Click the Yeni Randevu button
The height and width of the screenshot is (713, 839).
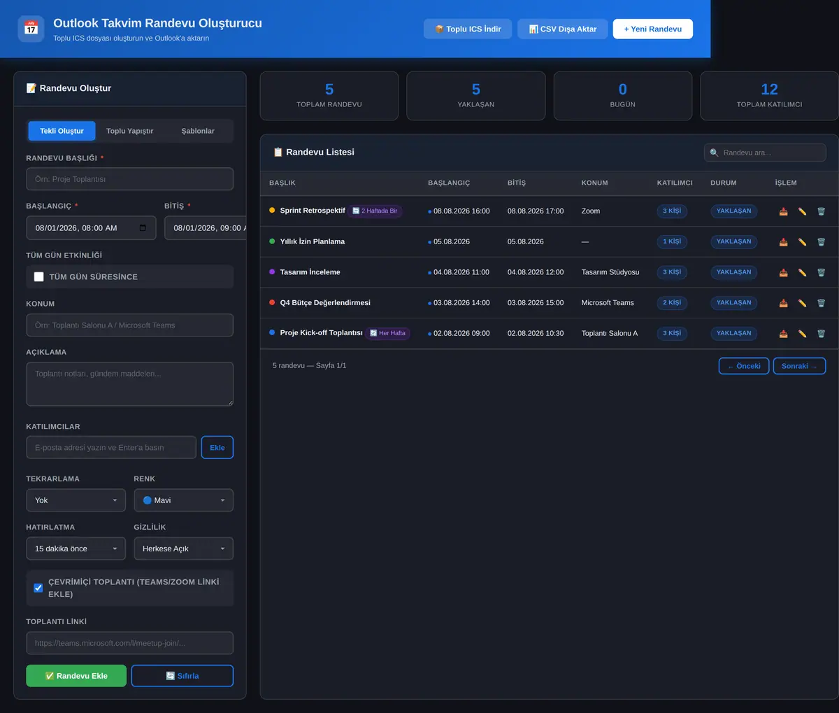[653, 29]
